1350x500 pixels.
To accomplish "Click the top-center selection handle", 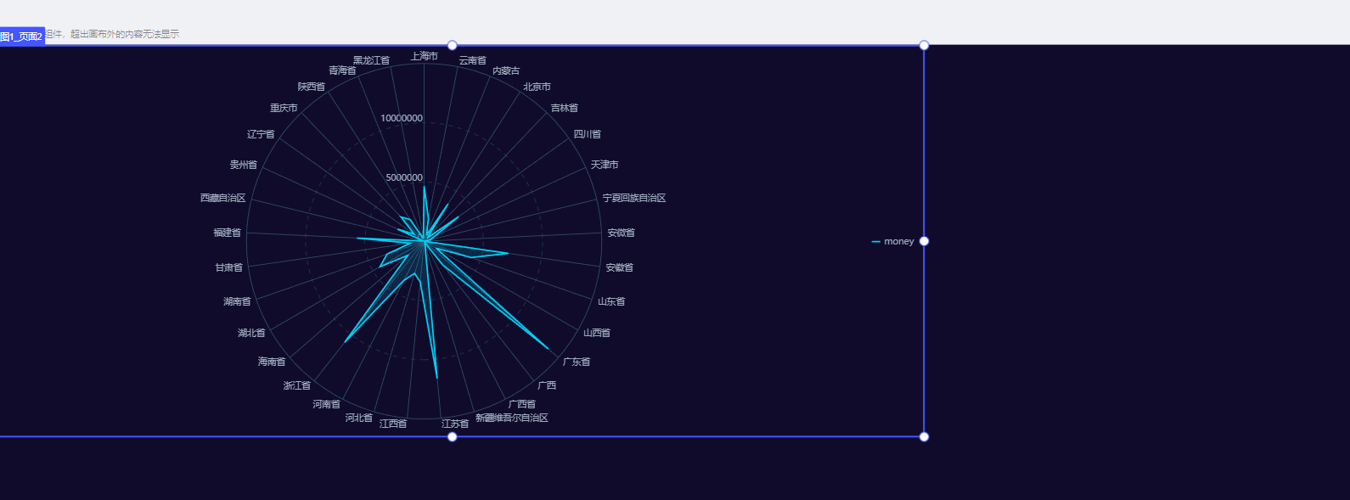I will coord(453,45).
